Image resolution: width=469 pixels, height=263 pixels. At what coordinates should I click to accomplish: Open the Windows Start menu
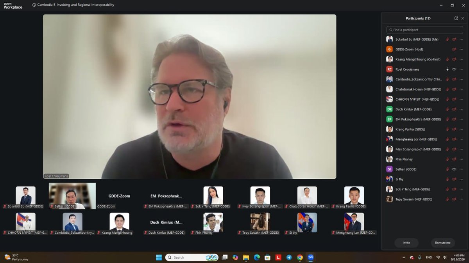(x=159, y=258)
